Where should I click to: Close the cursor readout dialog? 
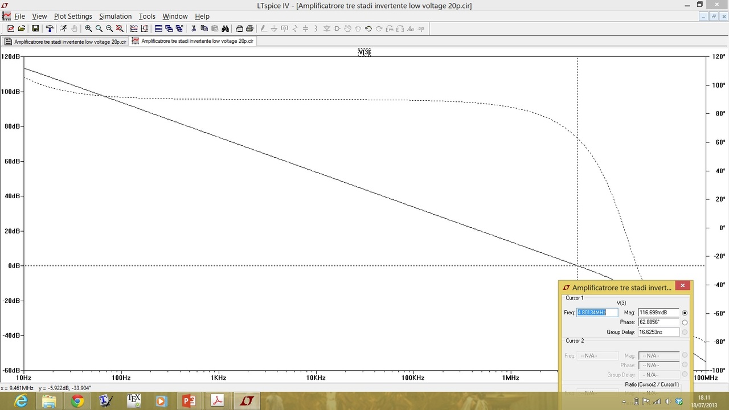click(x=682, y=286)
